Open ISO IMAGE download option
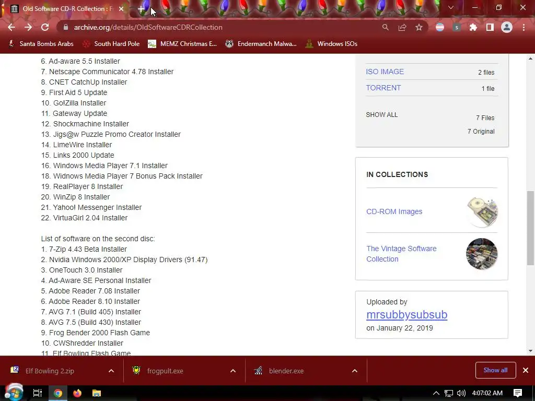 (385, 72)
